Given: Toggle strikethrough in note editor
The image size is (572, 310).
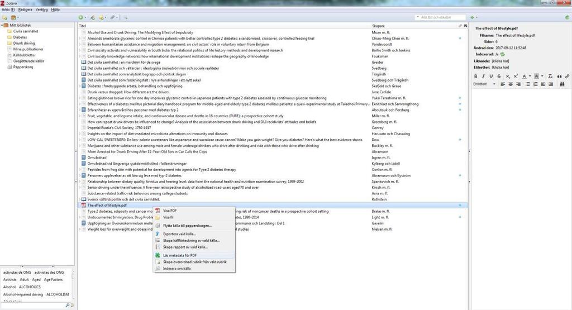Looking at the screenshot, I should (499, 76).
